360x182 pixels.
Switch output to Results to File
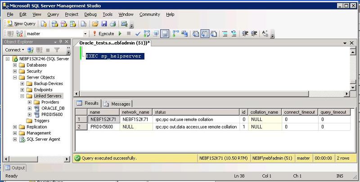point(214,34)
